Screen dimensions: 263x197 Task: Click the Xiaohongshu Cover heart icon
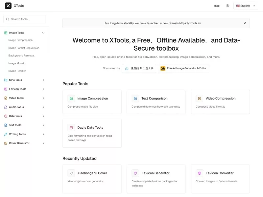(71, 173)
